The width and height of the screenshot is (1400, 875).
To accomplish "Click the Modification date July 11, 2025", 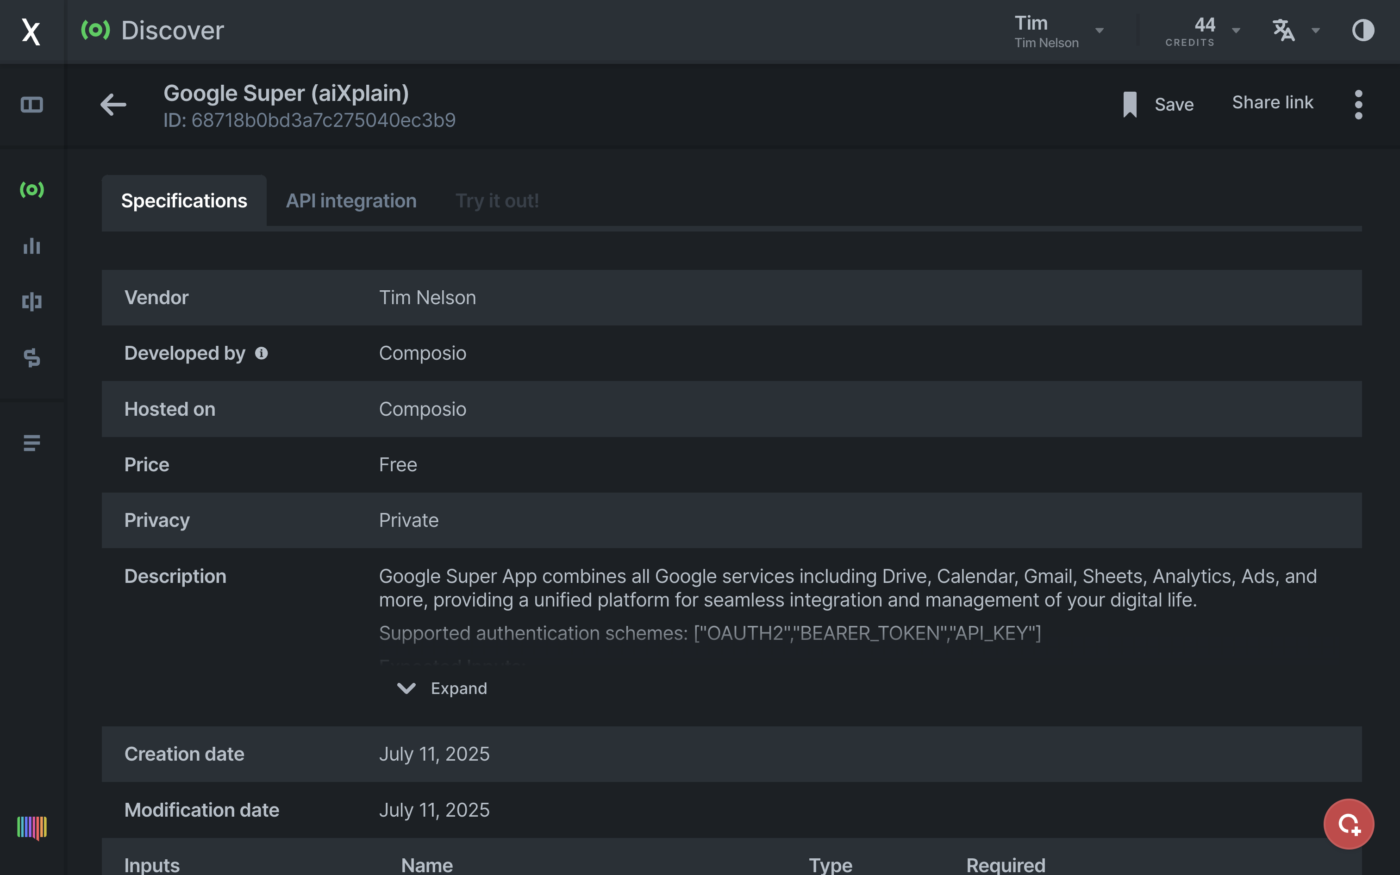I will tap(434, 810).
